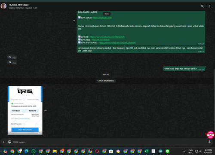
Task: Open the Facebook link in the message
Action: point(107,37)
